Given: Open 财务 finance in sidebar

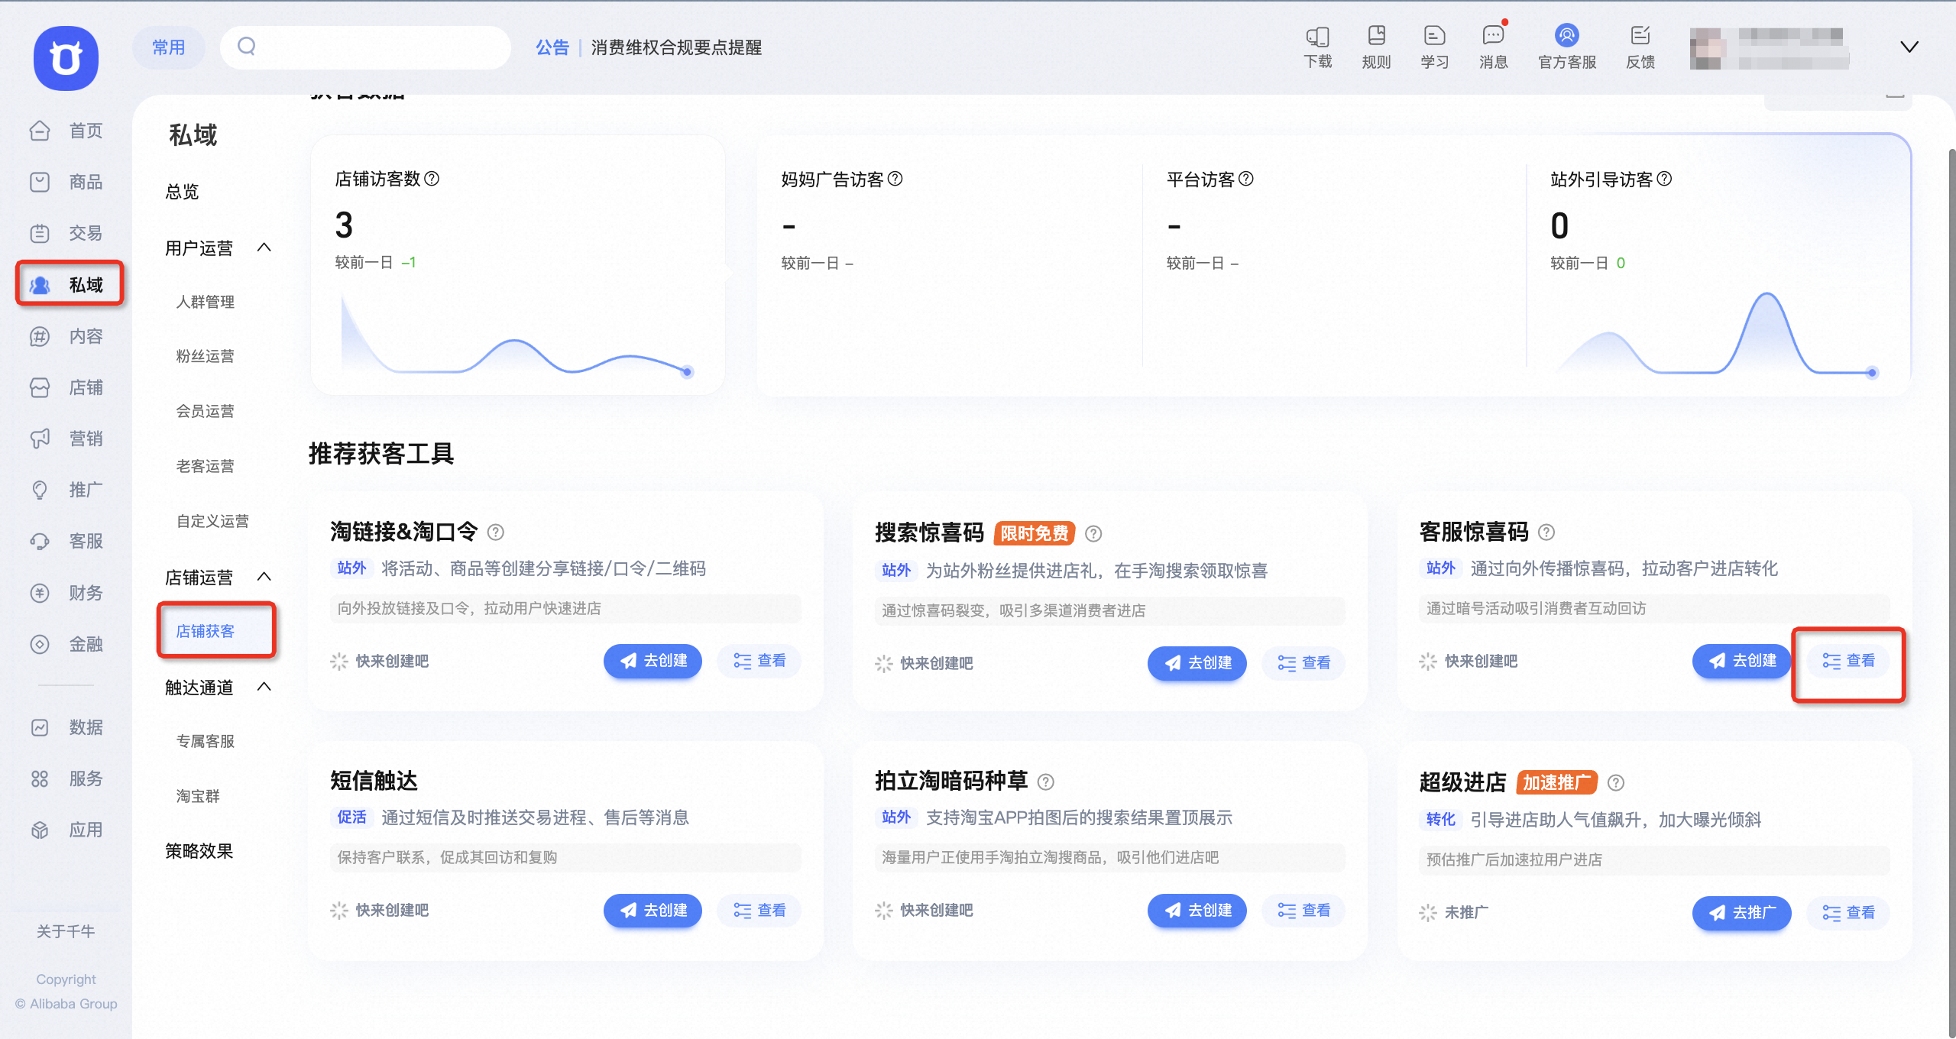Looking at the screenshot, I should point(66,593).
